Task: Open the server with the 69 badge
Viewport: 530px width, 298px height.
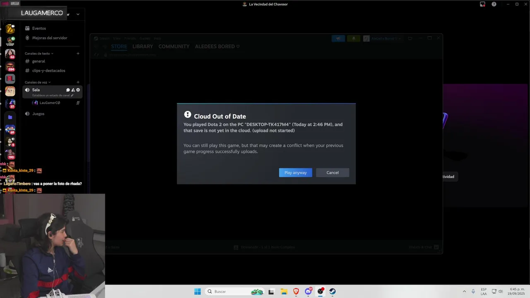Action: pos(10,130)
